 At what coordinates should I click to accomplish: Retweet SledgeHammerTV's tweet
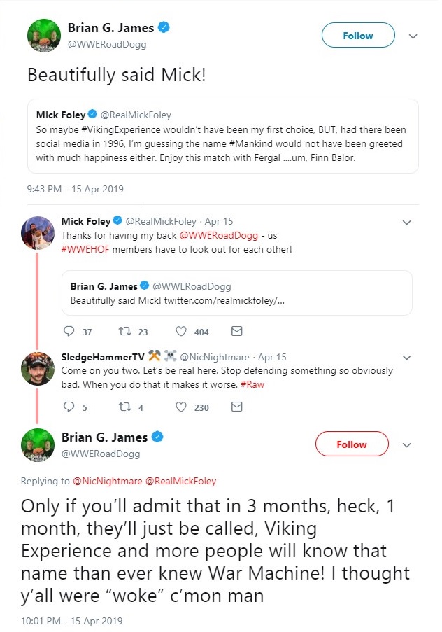(127, 407)
